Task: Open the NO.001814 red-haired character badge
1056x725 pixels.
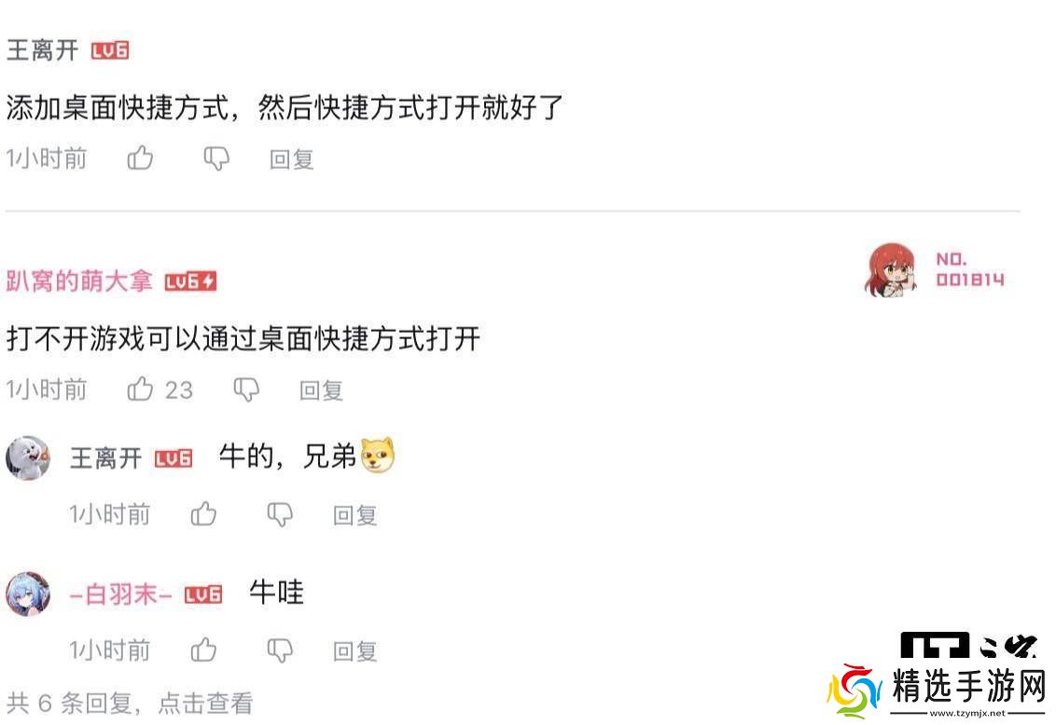Action: pos(935,269)
